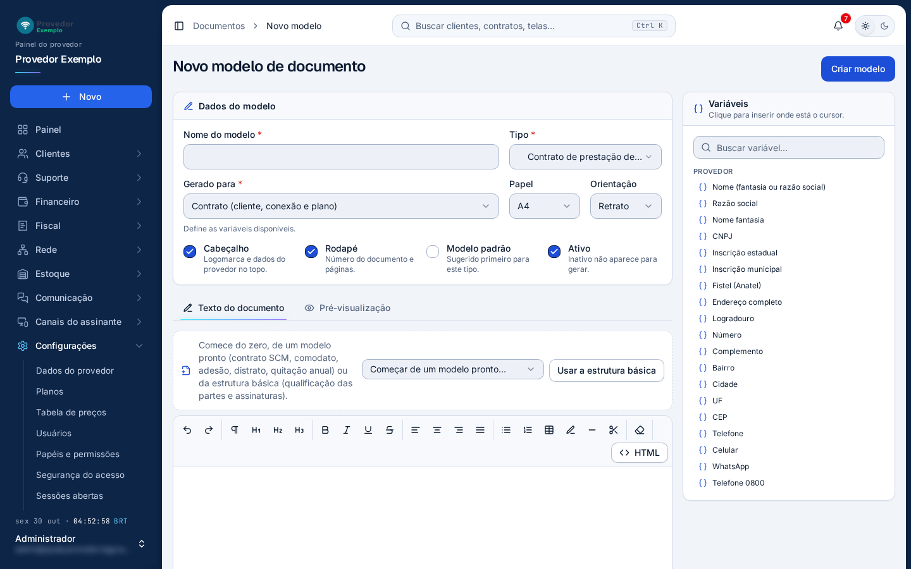Click the redo icon in editor toolbar
This screenshot has height=569, width=911.
pyautogui.click(x=209, y=430)
